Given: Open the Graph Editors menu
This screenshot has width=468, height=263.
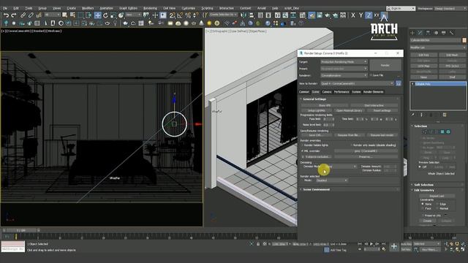Looking at the screenshot, I should (x=129, y=8).
